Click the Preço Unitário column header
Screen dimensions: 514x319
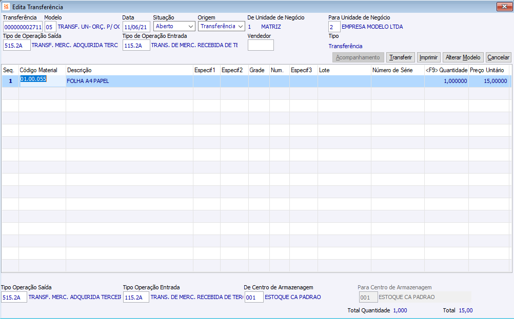pos(489,70)
